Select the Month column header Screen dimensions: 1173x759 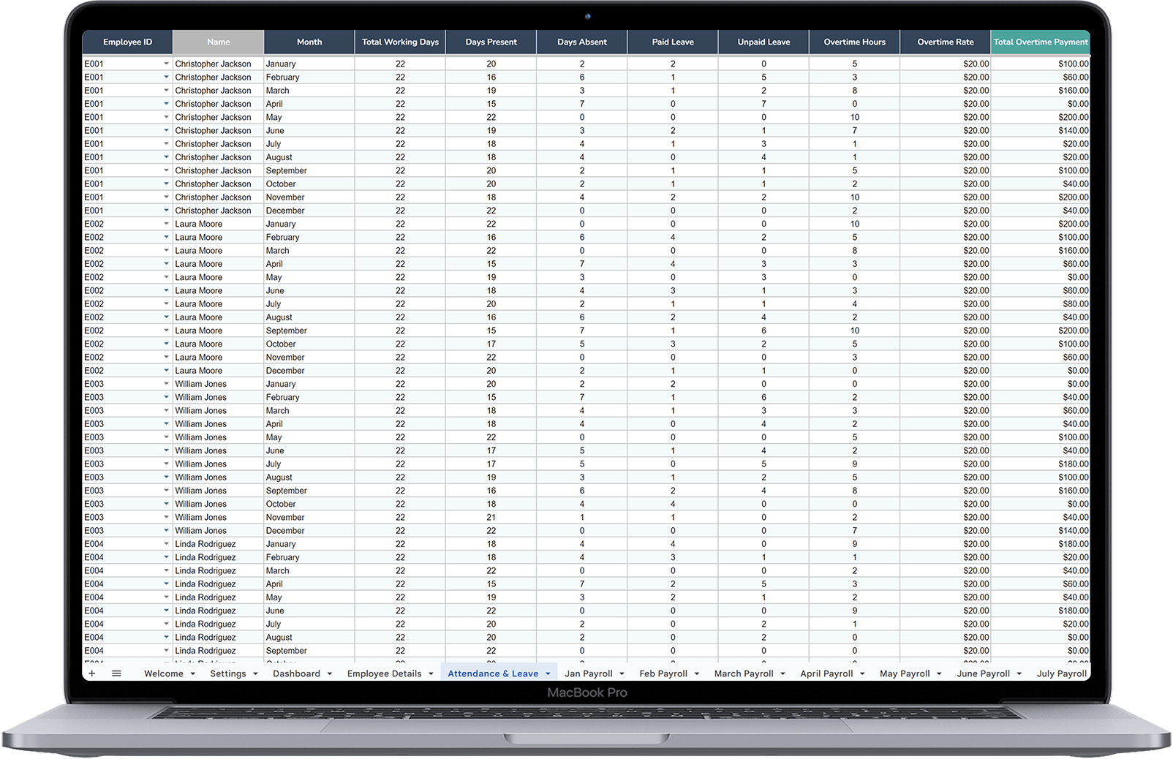pyautogui.click(x=309, y=42)
